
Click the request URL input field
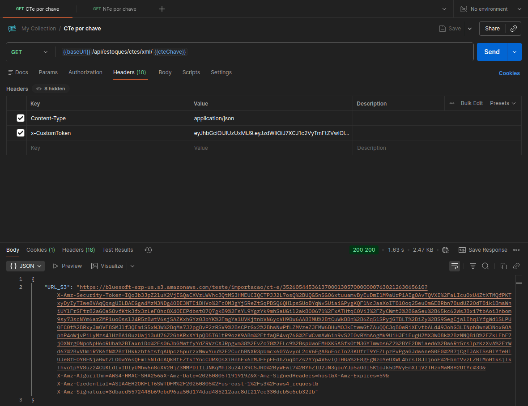pos(265,52)
